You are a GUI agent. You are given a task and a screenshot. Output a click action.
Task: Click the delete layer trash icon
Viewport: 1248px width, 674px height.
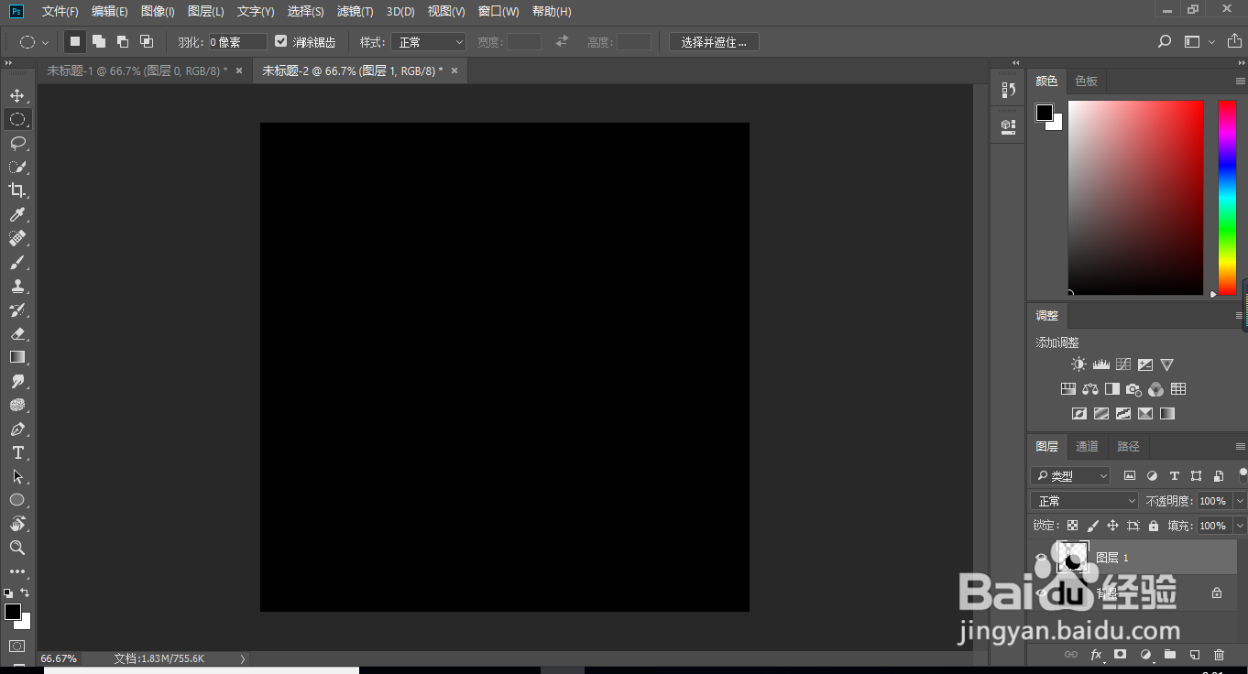tap(1219, 655)
